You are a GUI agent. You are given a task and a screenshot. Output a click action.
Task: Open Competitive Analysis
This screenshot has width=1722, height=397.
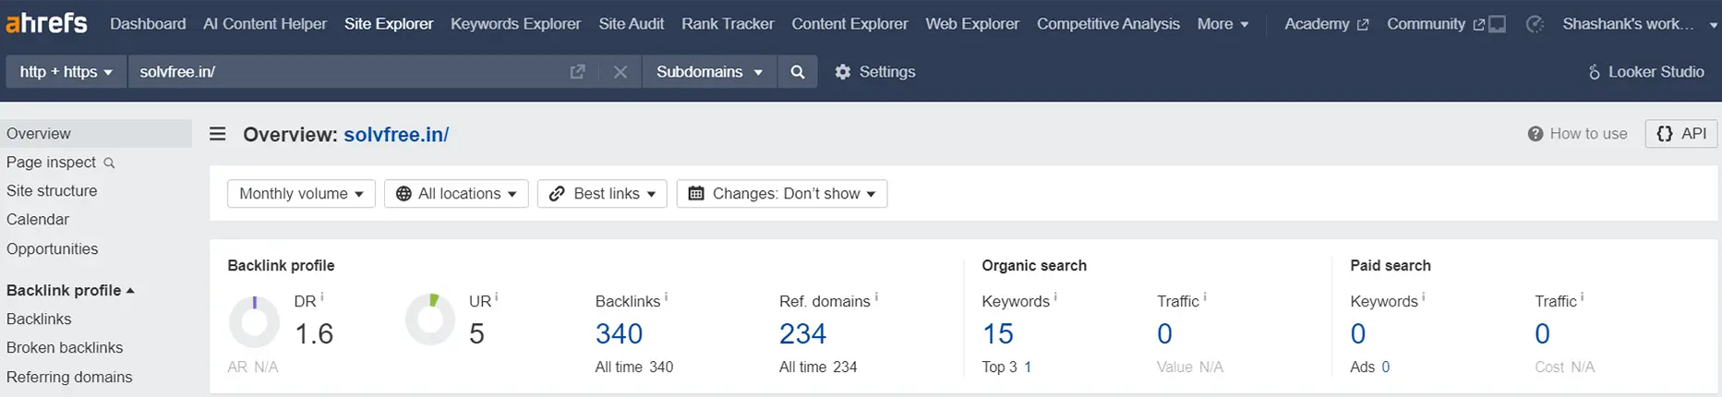[1108, 24]
